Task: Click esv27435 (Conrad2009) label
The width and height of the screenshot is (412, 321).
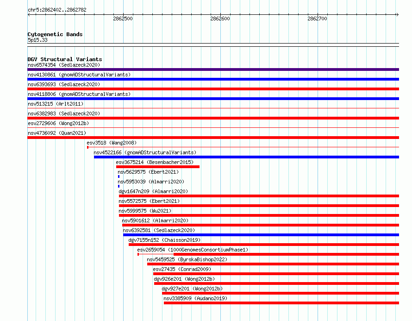Action: tap(182, 269)
